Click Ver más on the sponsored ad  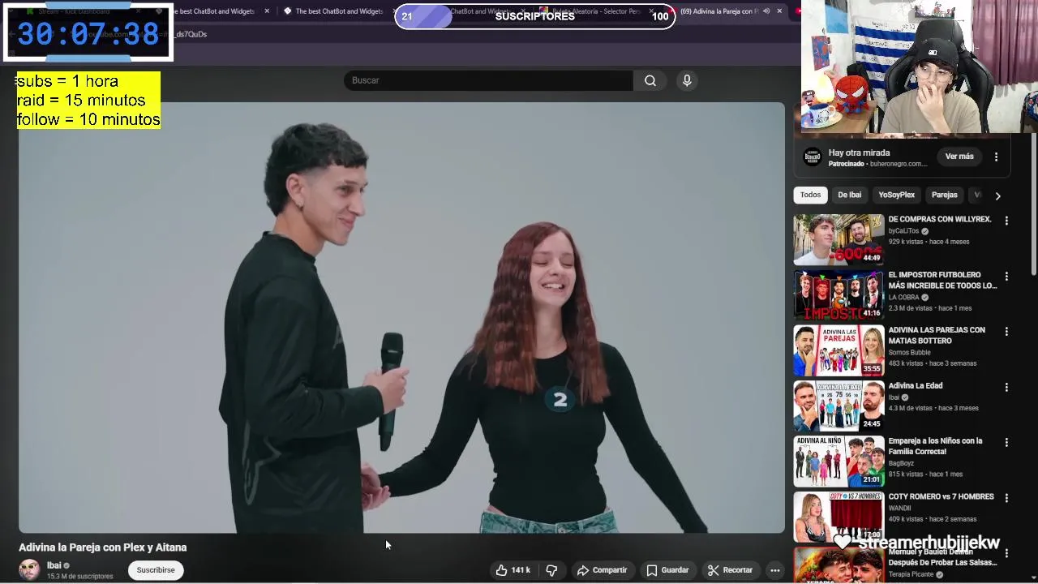(x=959, y=157)
